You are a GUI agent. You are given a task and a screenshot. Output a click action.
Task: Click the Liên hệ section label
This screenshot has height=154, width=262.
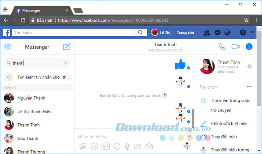click(x=10, y=88)
